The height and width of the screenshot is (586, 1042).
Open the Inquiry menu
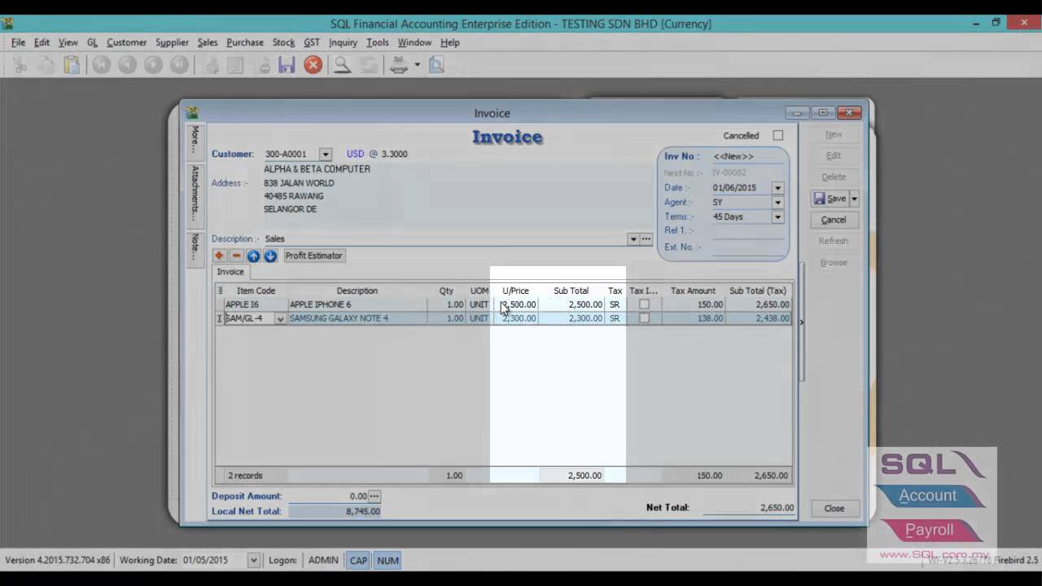coord(343,42)
